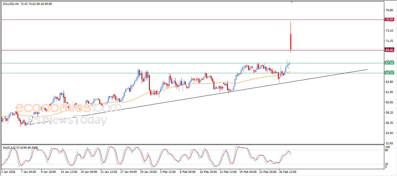Viewport: 397px width, 176px height.
Task: Click the OILUSD,H4 chart title
Action: [11, 4]
